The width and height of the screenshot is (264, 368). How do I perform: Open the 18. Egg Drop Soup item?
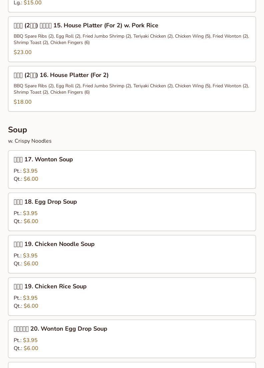tap(45, 202)
